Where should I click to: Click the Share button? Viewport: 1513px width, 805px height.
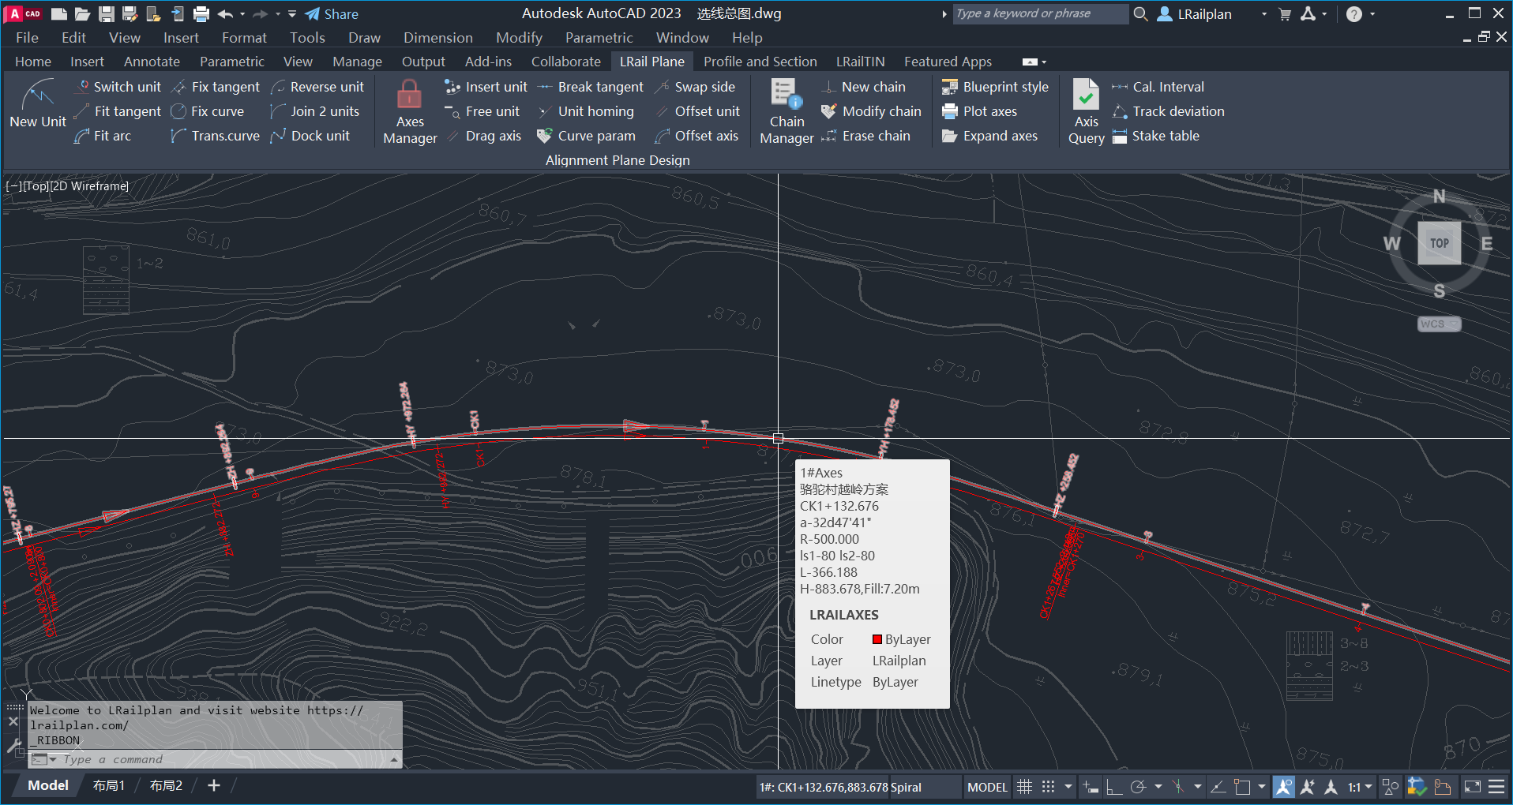tap(332, 14)
